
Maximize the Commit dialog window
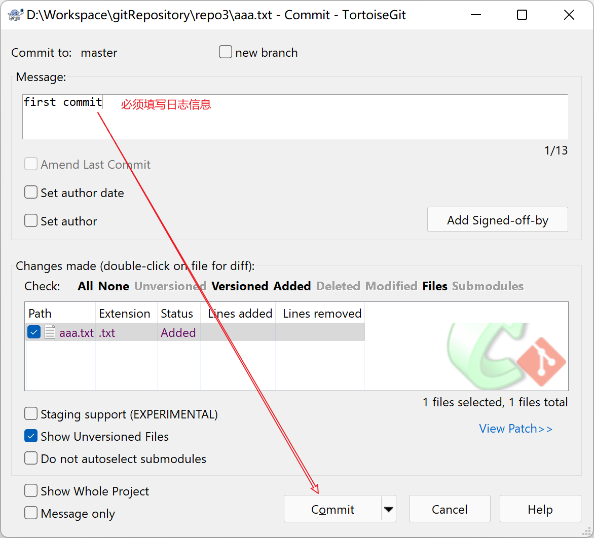pyautogui.click(x=522, y=15)
